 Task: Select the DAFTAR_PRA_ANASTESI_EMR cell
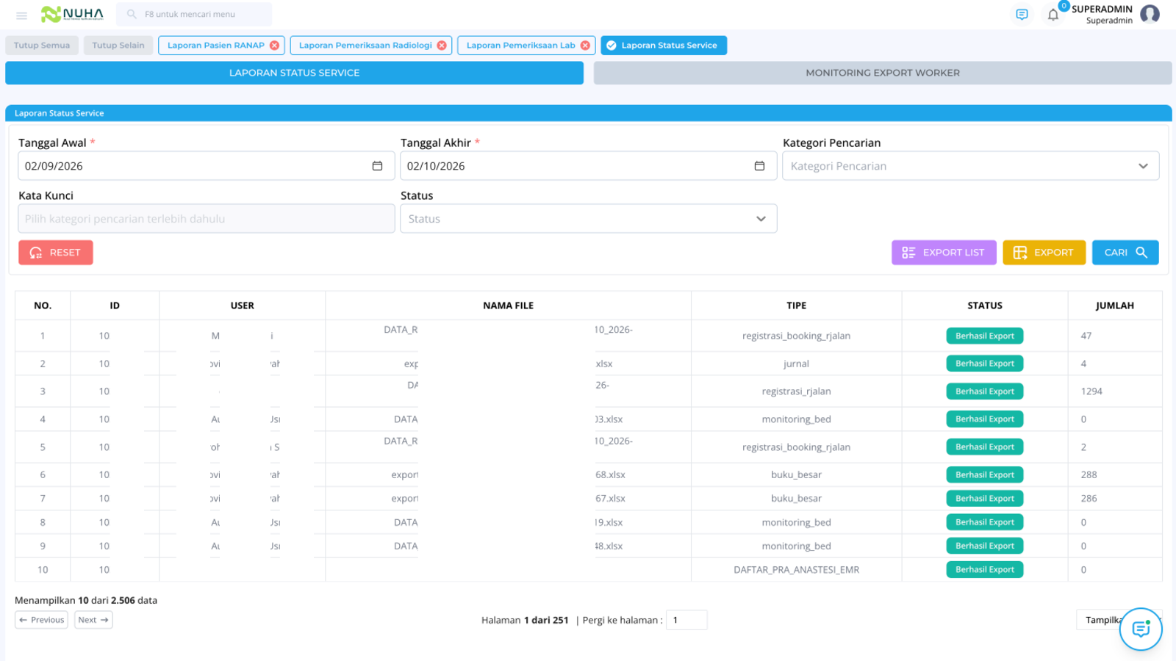[797, 570]
